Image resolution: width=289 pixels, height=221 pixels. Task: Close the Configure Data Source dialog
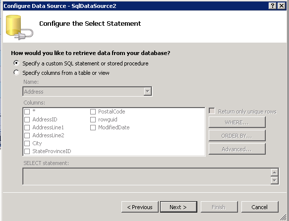[x=282, y=6]
